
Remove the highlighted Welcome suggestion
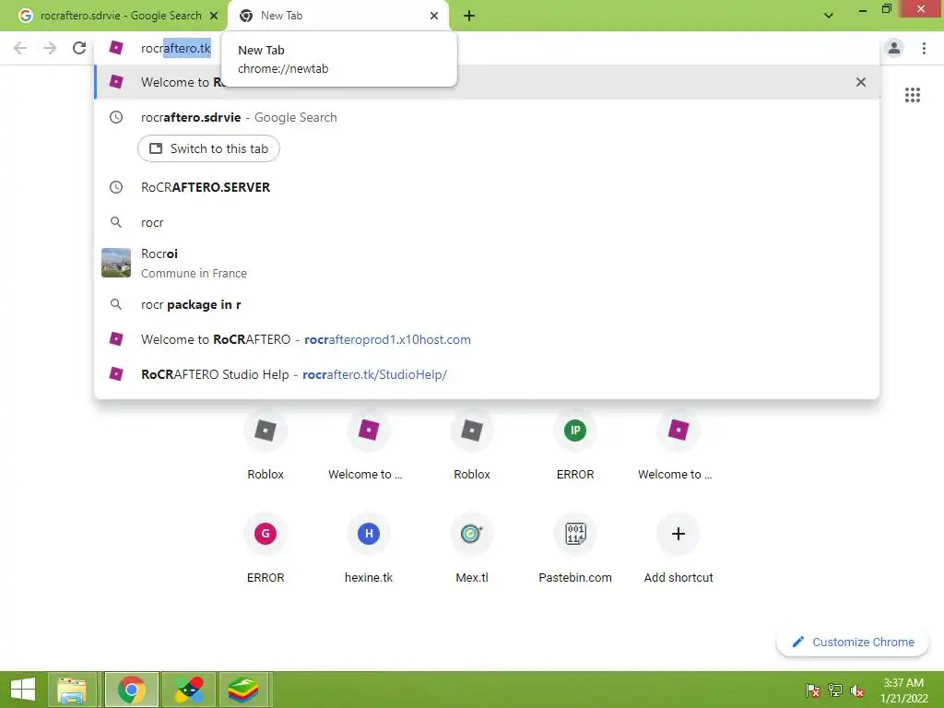[860, 82]
